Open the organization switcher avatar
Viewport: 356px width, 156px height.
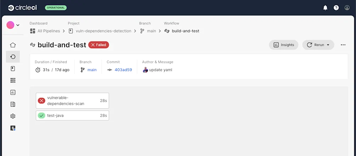tap(10, 25)
